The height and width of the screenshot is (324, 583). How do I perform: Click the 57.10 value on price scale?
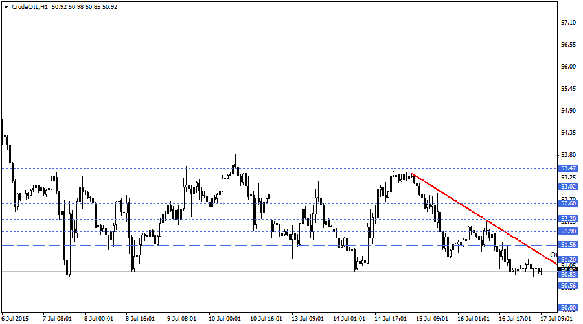567,23
